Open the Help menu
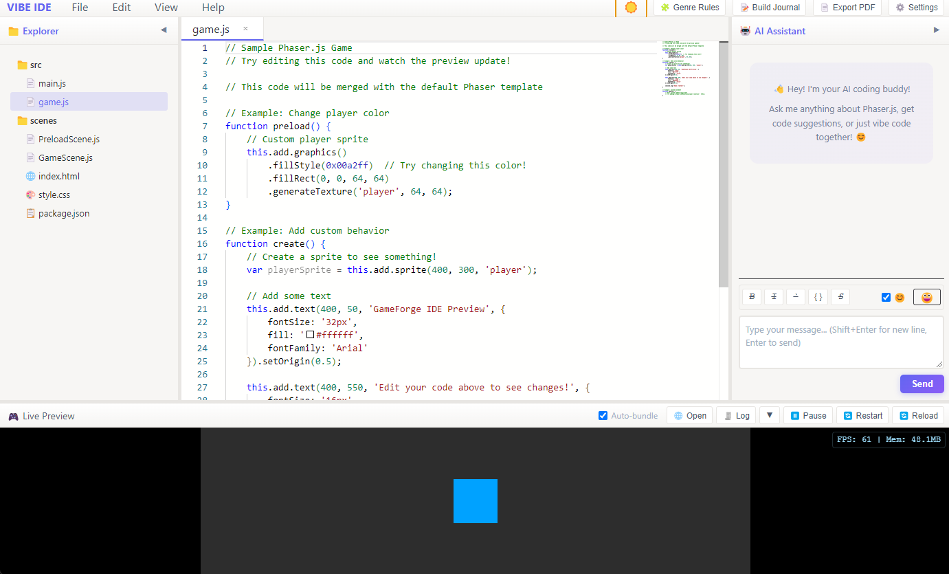 [x=213, y=8]
